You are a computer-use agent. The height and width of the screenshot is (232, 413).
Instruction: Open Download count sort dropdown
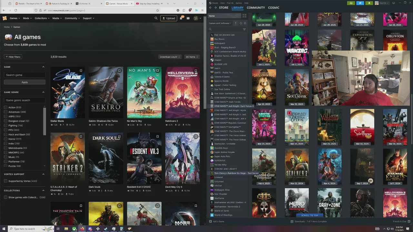170,57
